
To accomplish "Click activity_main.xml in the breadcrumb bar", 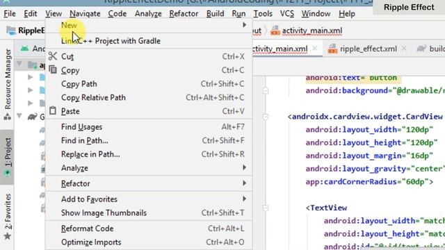I will (x=312, y=31).
